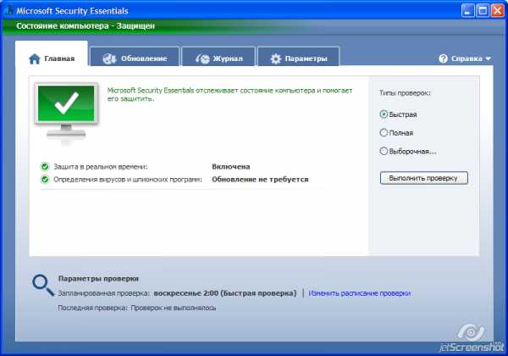Click the globe update icon
This screenshot has width=508, height=356.
[x=109, y=58]
